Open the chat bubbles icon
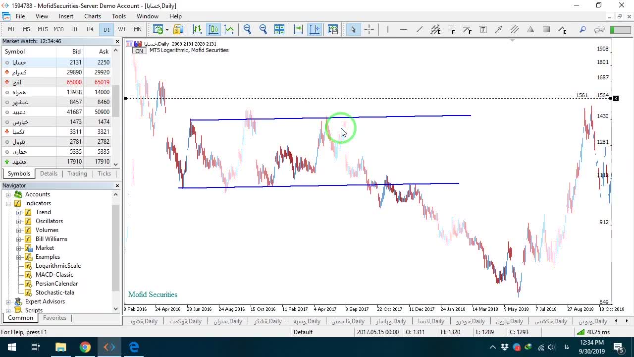 tap(599, 29)
